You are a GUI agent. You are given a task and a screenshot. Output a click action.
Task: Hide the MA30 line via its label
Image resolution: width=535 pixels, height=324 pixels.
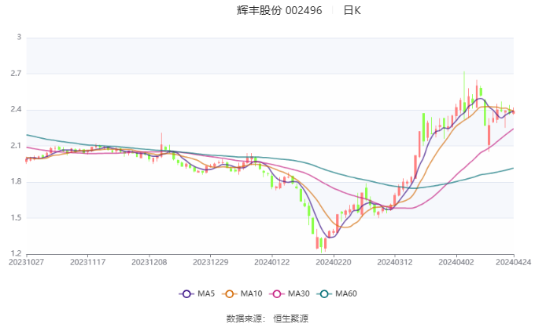point(298,293)
